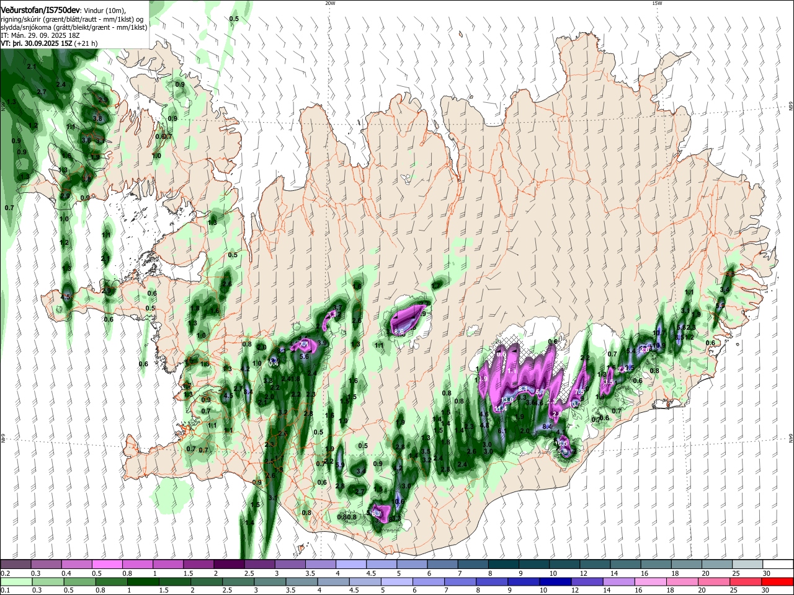Select the 'IT: Mán. 29. 09. 2025 18Z' line
The image size is (794, 595).
point(40,35)
